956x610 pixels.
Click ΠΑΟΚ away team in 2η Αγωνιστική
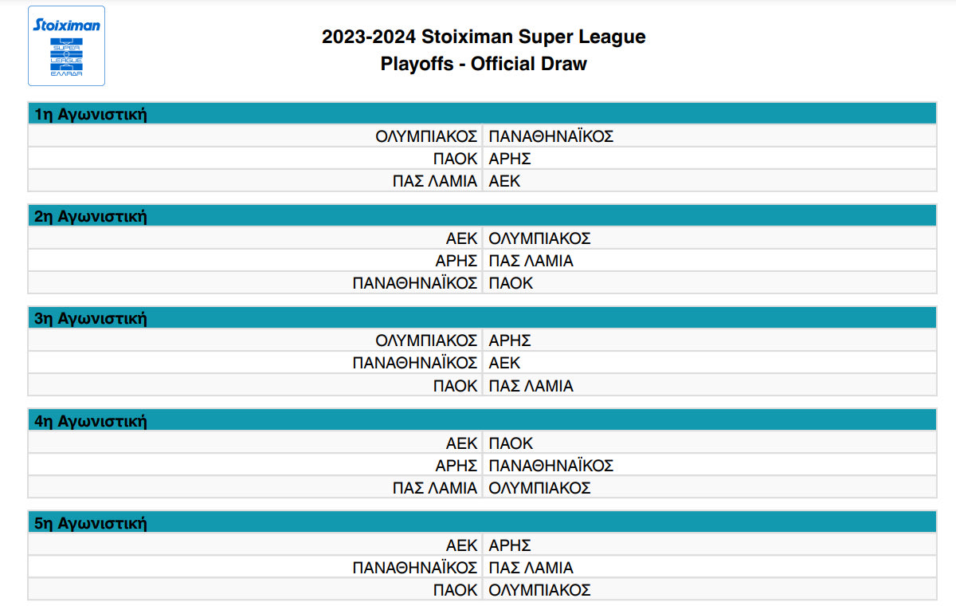pyautogui.click(x=511, y=283)
